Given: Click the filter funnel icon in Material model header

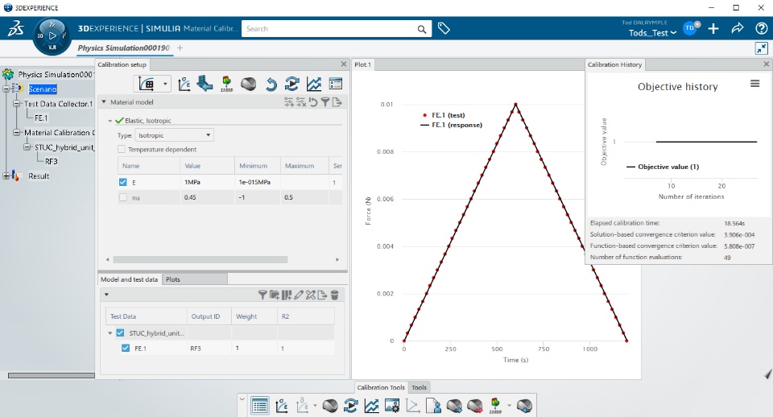Looking at the screenshot, I should point(324,102).
